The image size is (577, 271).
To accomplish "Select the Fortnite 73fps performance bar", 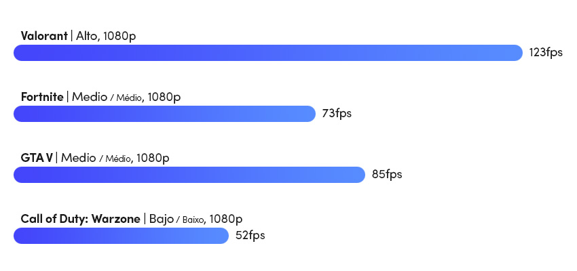I will (x=164, y=114).
